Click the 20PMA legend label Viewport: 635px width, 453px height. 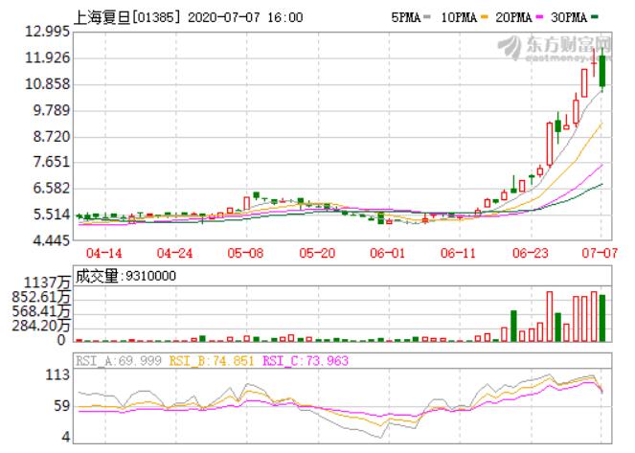514,17
